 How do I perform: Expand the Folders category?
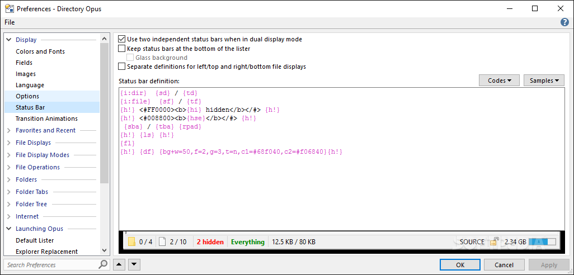coord(9,179)
